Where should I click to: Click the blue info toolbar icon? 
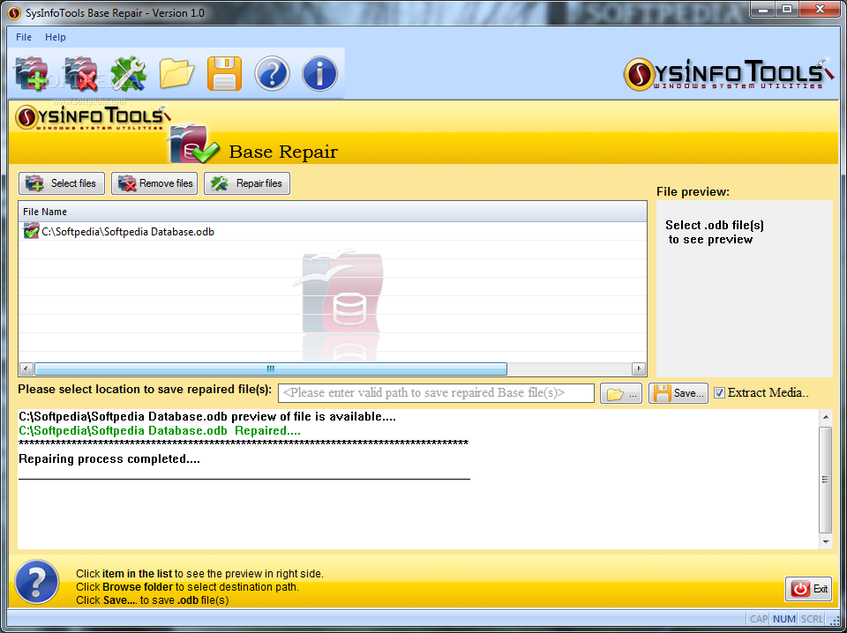coord(319,73)
